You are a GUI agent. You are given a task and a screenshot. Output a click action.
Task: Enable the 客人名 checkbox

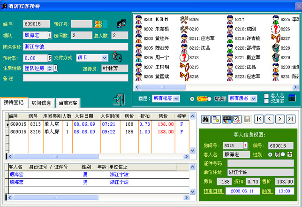click(x=266, y=95)
